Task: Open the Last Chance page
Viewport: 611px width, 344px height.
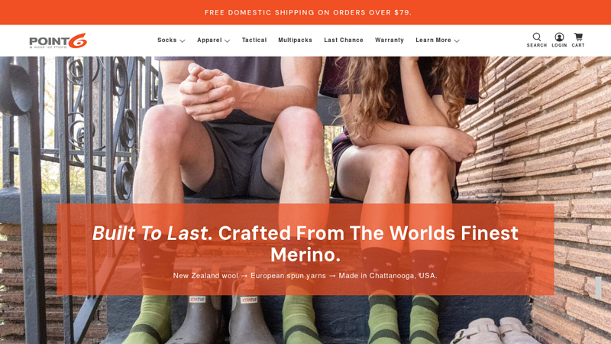Action: point(343,41)
